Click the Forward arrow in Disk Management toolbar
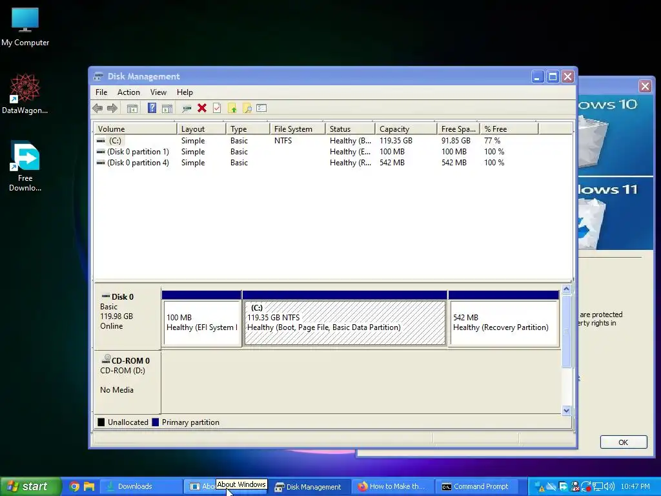The height and width of the screenshot is (496, 661). [112, 108]
